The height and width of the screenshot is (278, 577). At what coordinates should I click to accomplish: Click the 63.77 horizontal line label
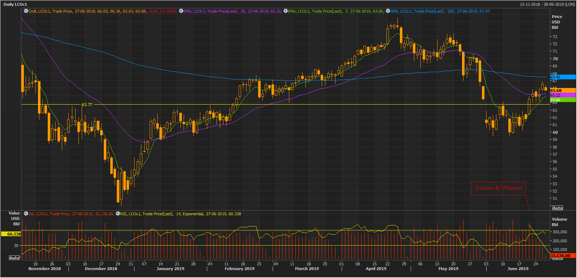coord(87,105)
